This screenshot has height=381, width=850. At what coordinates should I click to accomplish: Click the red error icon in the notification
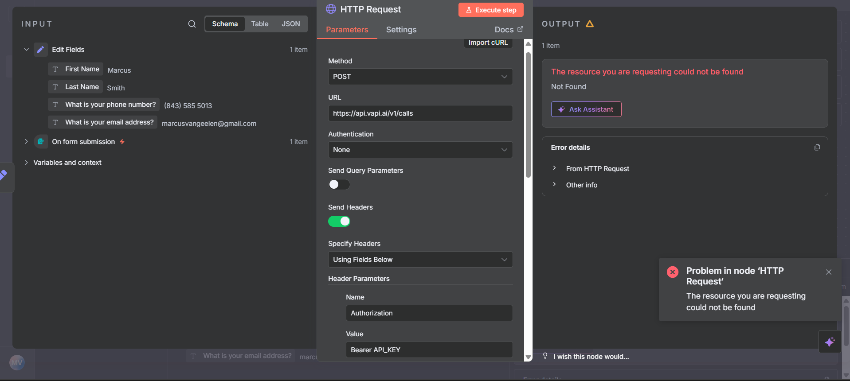tap(672, 272)
